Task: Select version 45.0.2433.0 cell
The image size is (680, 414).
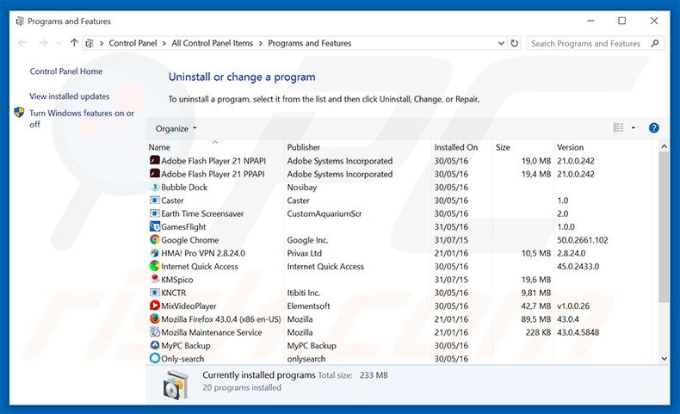Action: click(578, 266)
